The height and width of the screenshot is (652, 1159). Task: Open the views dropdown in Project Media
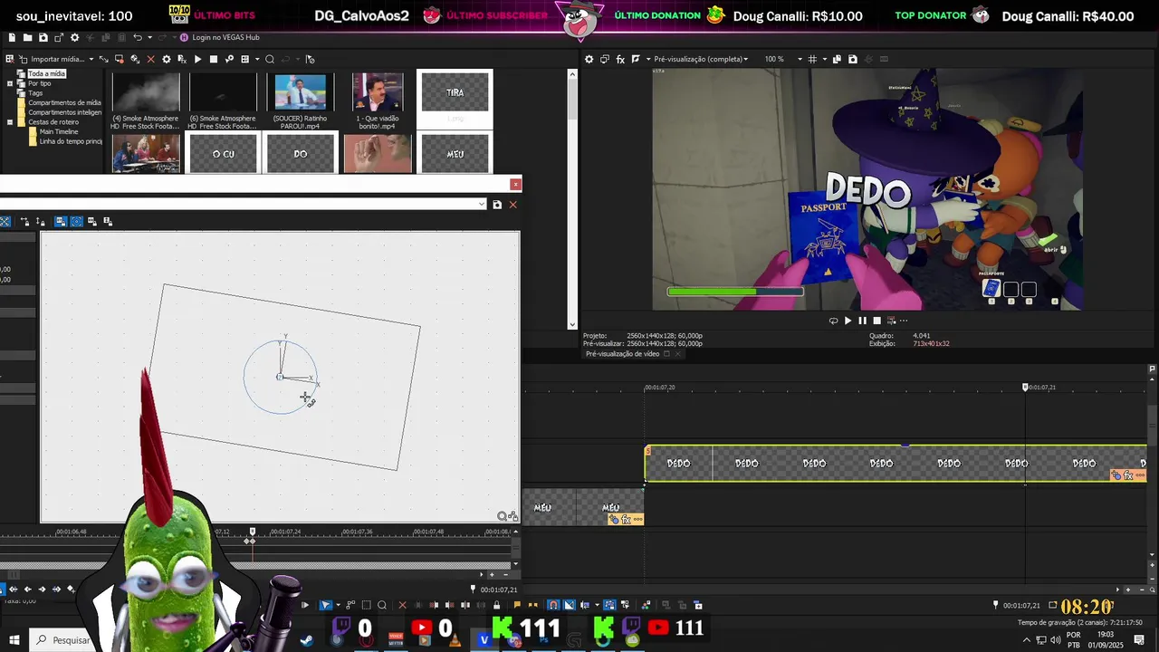click(x=257, y=59)
